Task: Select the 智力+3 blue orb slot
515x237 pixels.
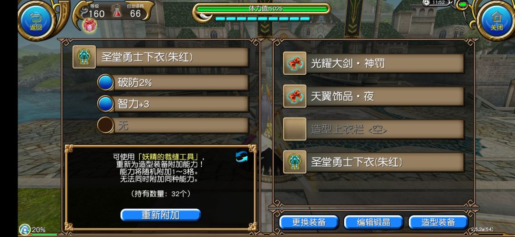Action: coord(106,104)
